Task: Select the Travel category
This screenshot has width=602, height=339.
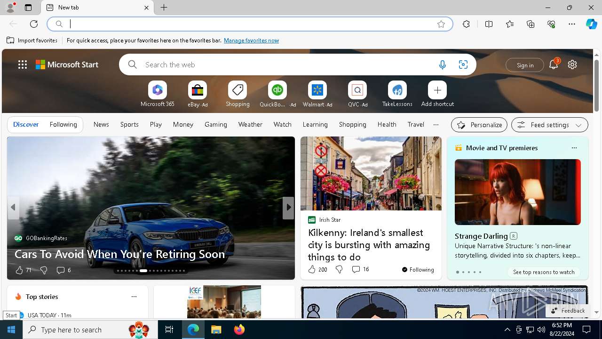Action: coord(416,125)
